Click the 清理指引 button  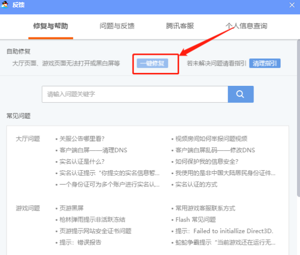pyautogui.click(x=264, y=63)
